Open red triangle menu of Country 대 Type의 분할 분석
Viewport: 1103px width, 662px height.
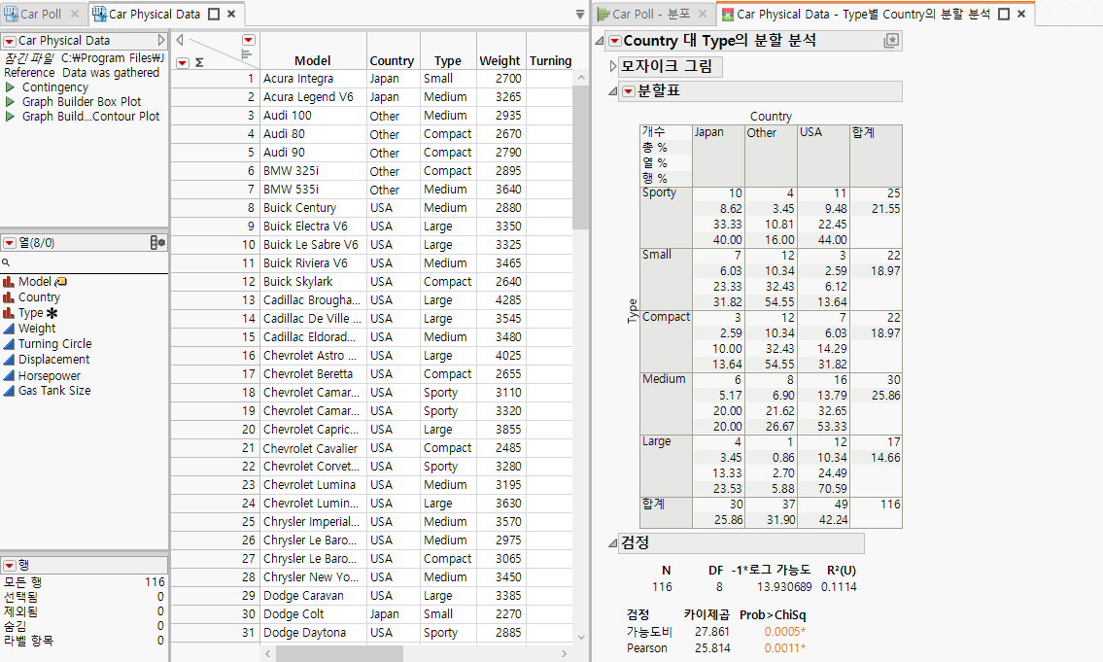coord(613,41)
